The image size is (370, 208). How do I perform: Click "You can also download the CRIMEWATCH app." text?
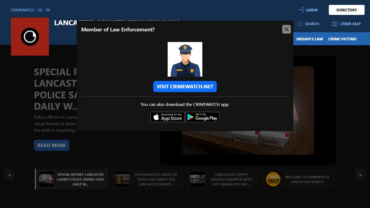click(x=185, y=104)
